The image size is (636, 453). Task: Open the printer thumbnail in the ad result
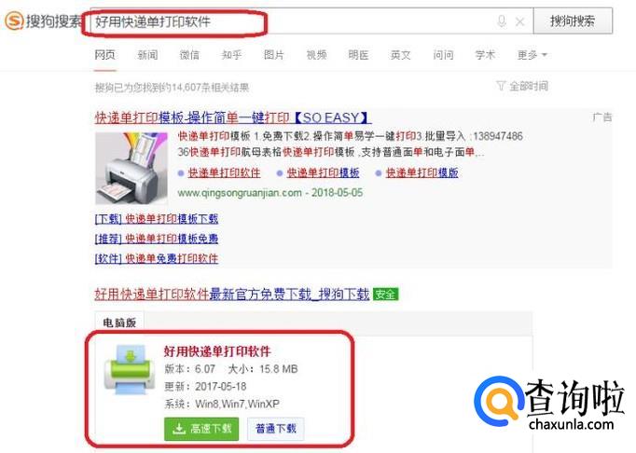(x=131, y=169)
